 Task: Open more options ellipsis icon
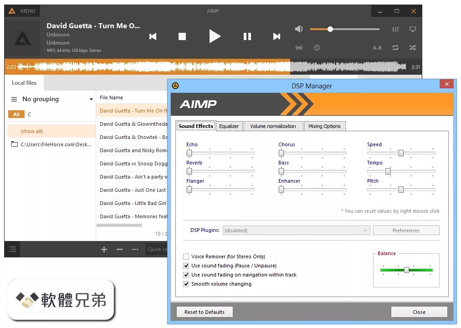pyautogui.click(x=135, y=250)
